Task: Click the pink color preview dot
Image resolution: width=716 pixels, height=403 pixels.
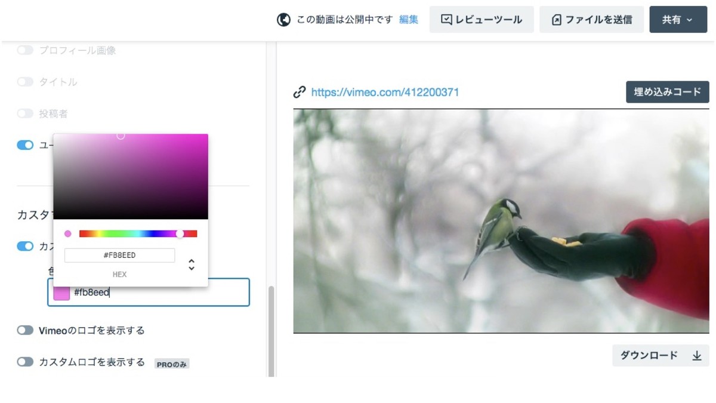Action: [67, 234]
